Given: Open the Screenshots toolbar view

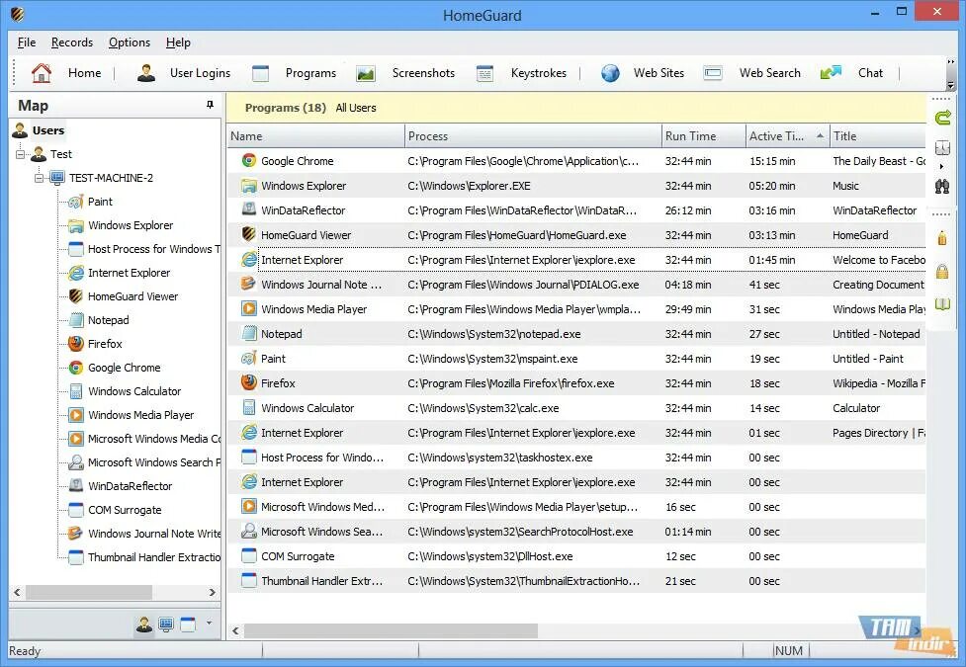Looking at the screenshot, I should 405,73.
